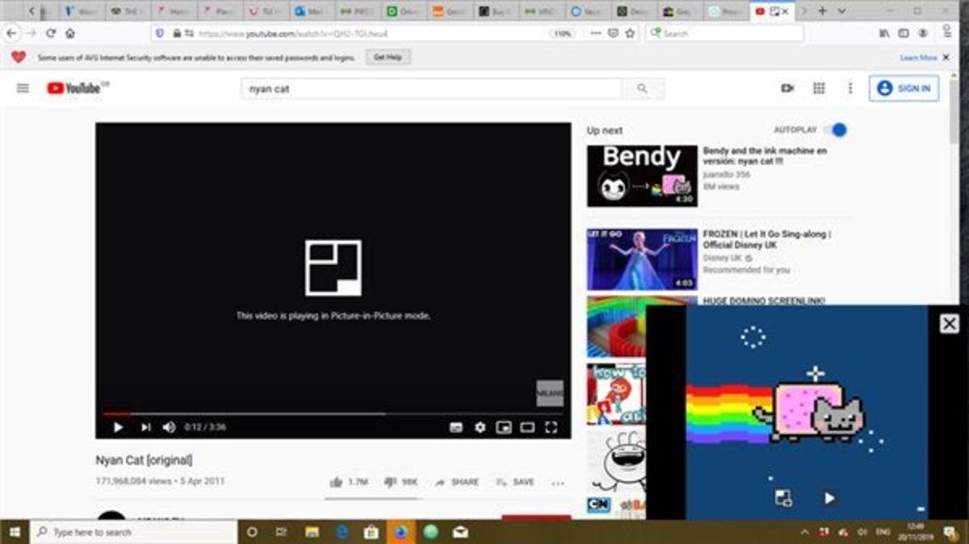The image size is (969, 544).
Task: Open the YouTube hamburger menu
Action: pos(23,89)
